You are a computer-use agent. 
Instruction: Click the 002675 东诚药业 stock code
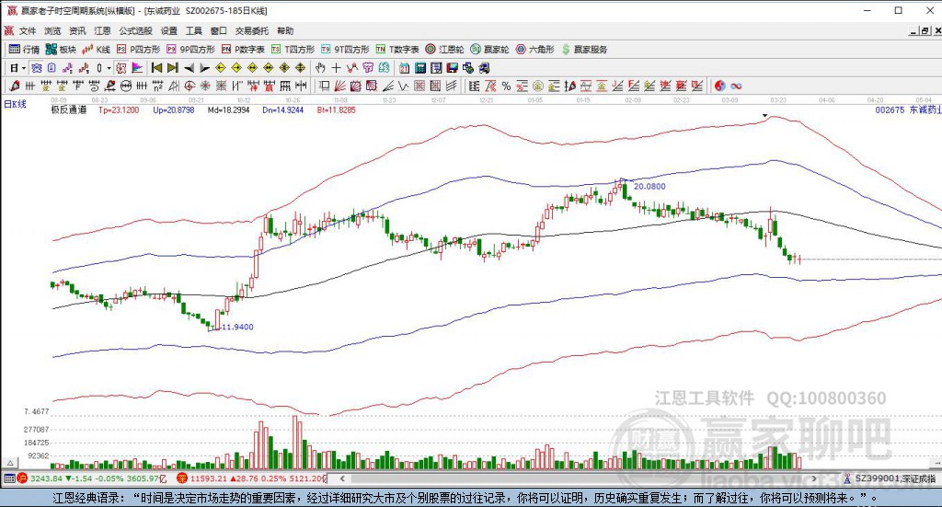908,109
